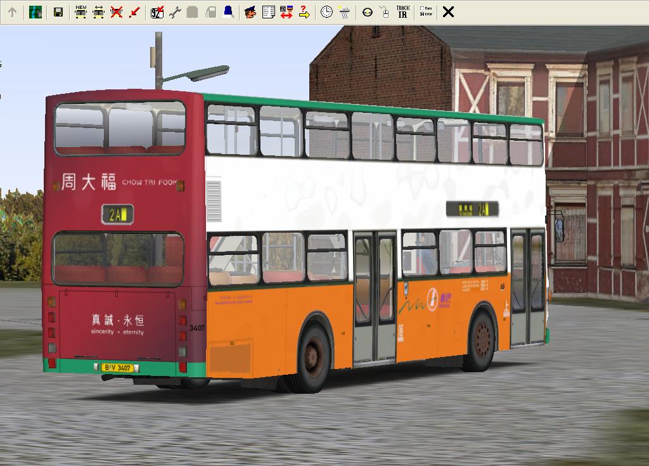Screen dimensions: 649x466
Task: Click the greyed-out bus wash icon
Action: pos(192,13)
